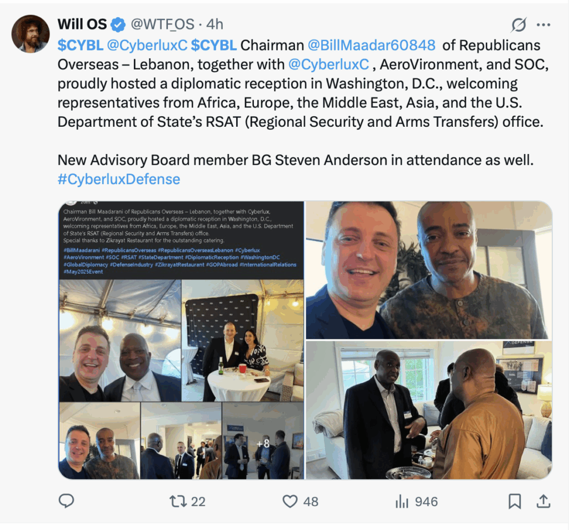
Task: Open the 4h timestamp link
Action: tap(214, 24)
